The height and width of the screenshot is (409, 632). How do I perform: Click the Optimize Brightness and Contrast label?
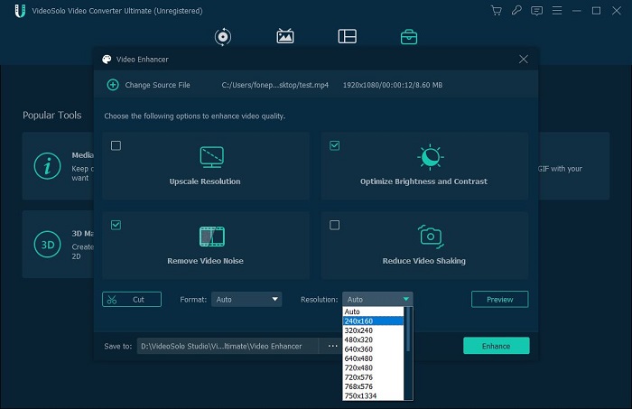pyautogui.click(x=423, y=181)
